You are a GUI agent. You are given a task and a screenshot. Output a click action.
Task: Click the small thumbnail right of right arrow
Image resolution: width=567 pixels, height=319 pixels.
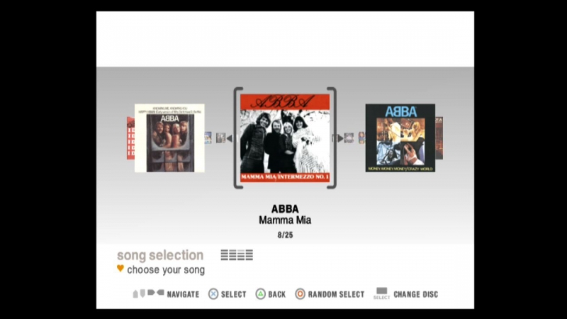[x=349, y=138]
